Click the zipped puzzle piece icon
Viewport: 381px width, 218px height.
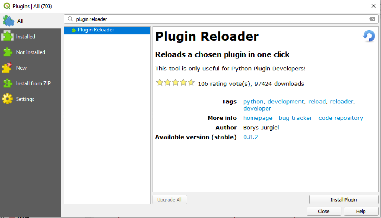click(x=8, y=83)
